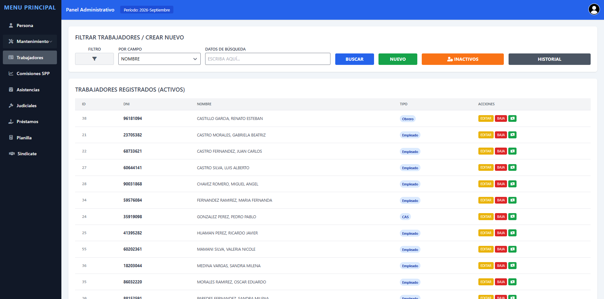
Task: Click the CAS type badge
Action: [405, 217]
